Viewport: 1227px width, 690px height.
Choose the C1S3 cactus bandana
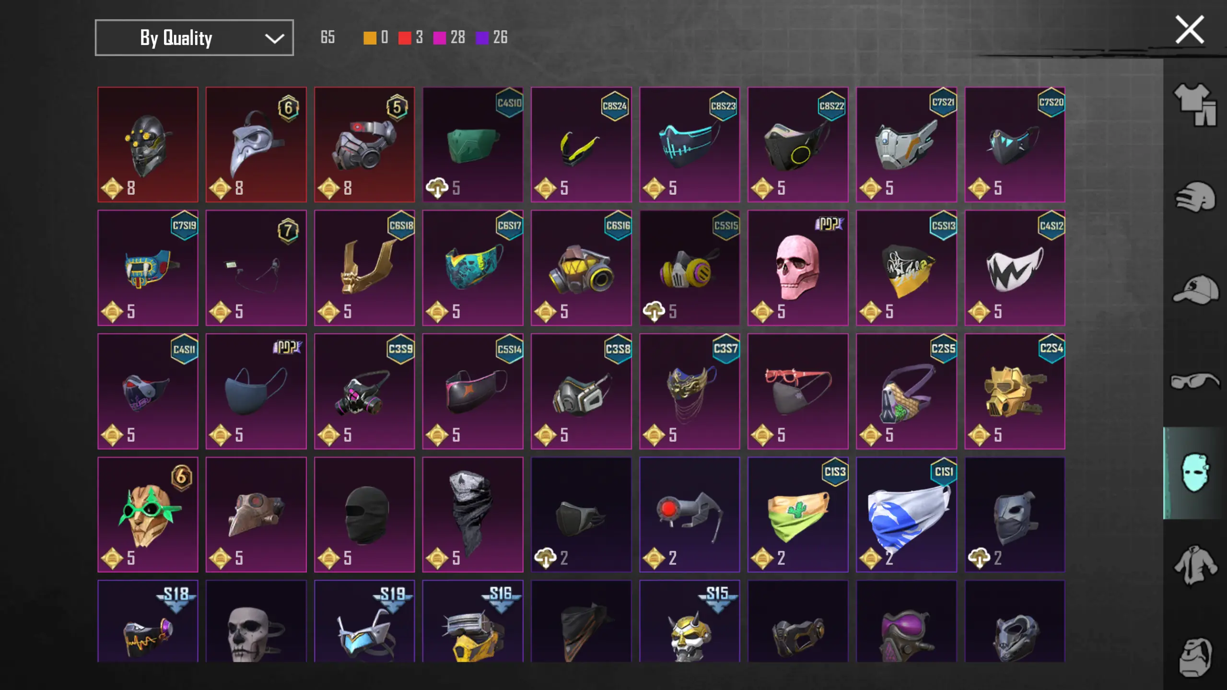pyautogui.click(x=797, y=515)
